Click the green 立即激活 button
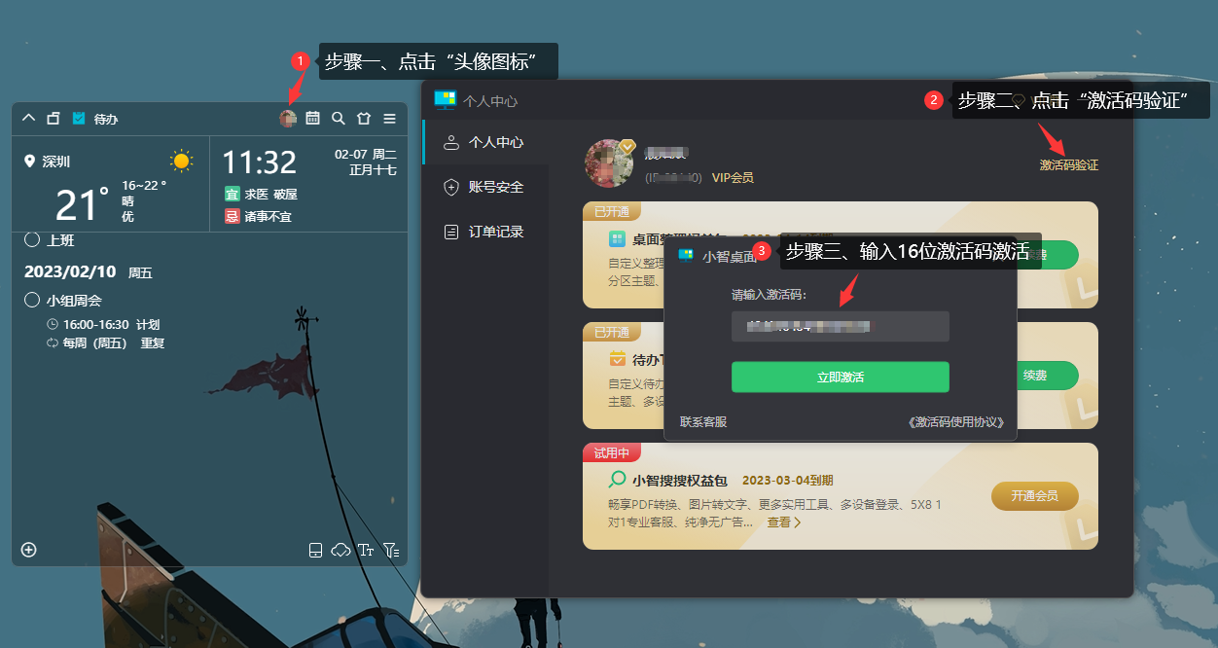1218x648 pixels. 840,377
